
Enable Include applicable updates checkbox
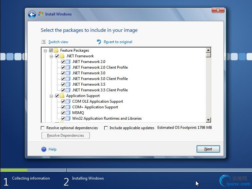click(x=106, y=128)
